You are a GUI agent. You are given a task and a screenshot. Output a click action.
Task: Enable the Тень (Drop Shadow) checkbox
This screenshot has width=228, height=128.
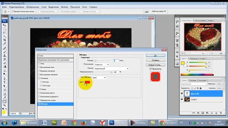pos(39,64)
